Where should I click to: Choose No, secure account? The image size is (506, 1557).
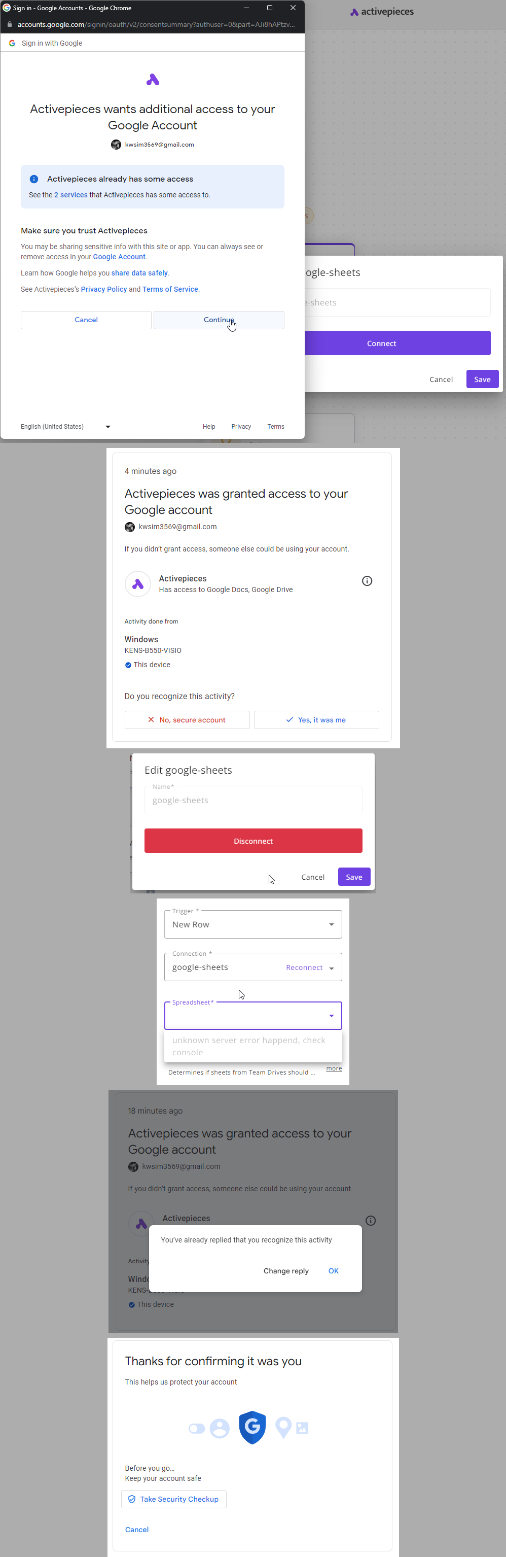[x=187, y=720]
